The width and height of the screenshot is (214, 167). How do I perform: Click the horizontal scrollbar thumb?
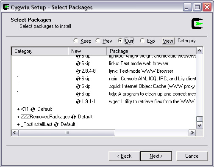[x=67, y=133]
